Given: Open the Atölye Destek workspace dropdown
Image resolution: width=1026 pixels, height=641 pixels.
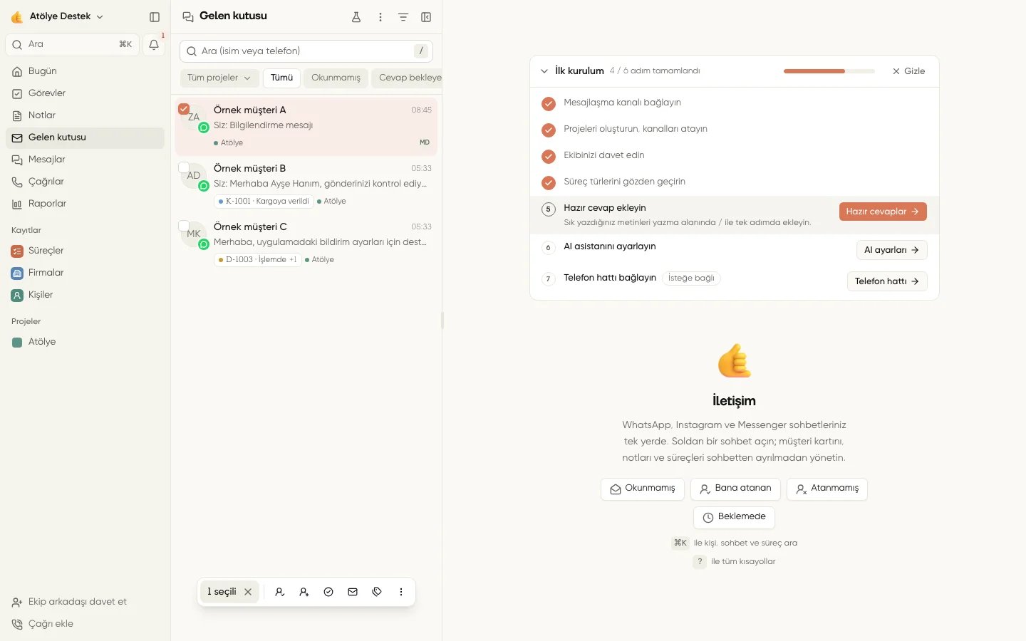Looking at the screenshot, I should tap(57, 16).
